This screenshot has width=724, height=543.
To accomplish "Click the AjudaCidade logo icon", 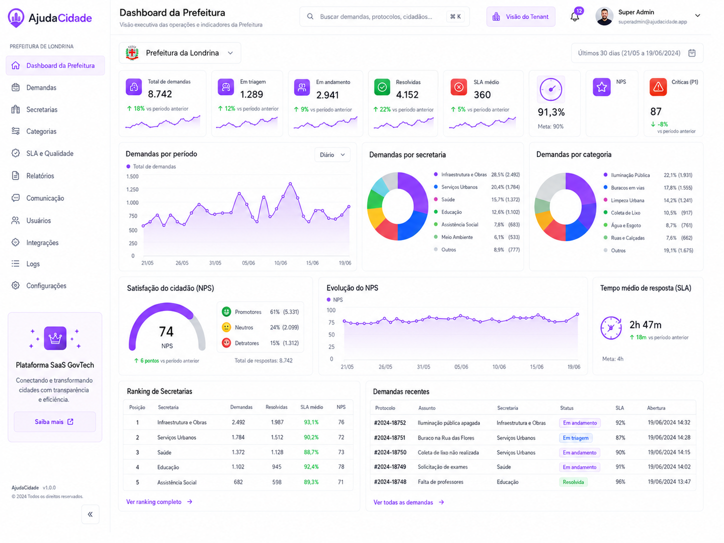I will point(16,17).
